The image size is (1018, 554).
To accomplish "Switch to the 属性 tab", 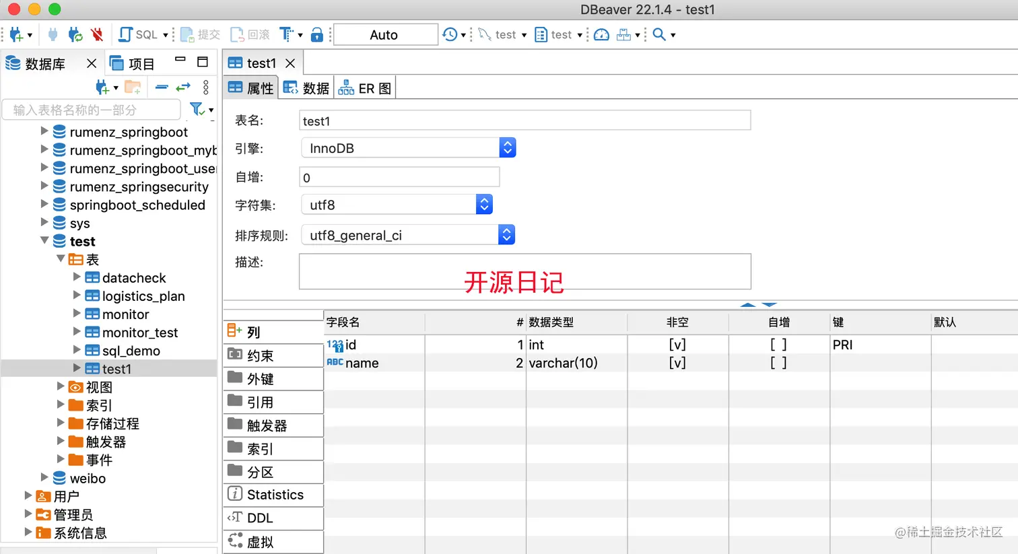I will 251,88.
